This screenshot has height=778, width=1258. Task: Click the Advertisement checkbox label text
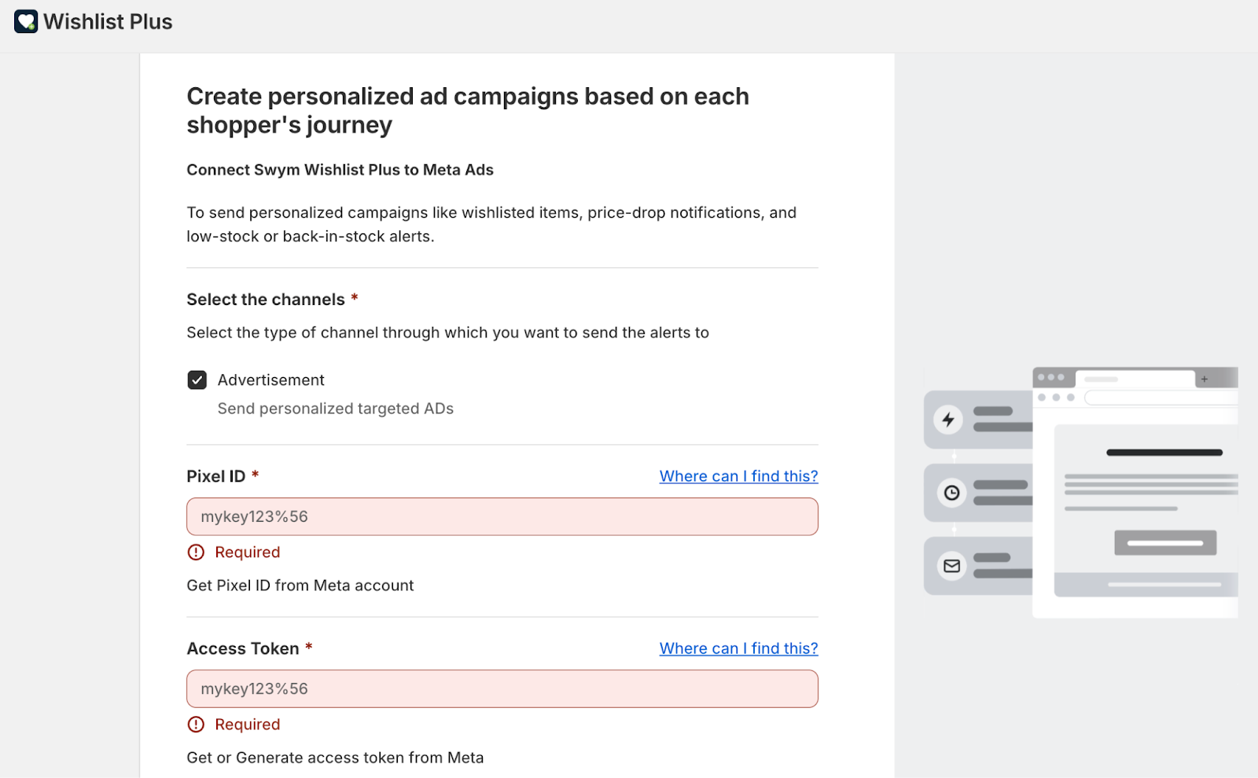click(270, 380)
